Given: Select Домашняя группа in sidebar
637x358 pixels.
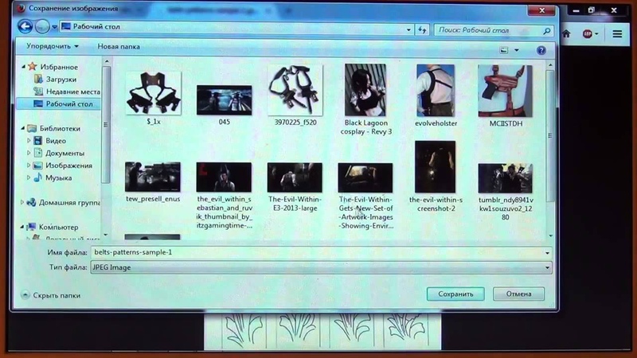Looking at the screenshot, I should pos(69,203).
